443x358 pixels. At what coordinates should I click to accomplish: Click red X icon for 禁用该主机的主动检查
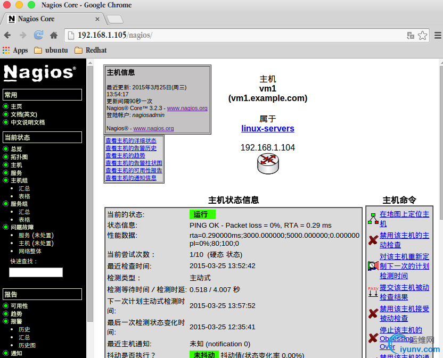pos(373,240)
